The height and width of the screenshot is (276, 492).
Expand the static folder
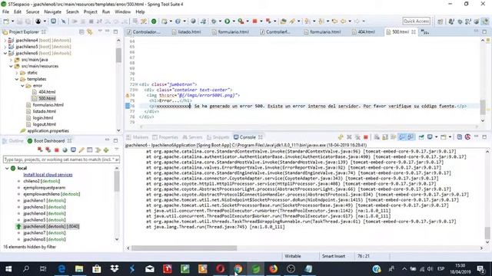[17, 73]
